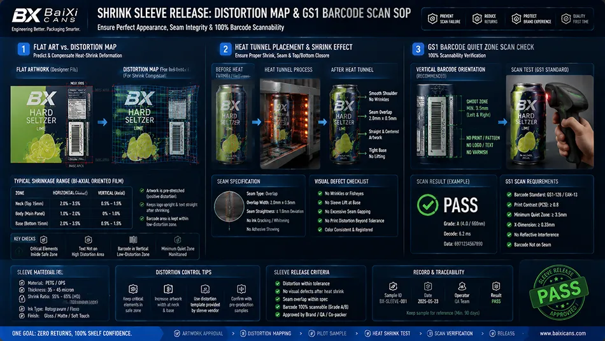Click the Distortion Mapping step icon in footer
605x341 pixels.
click(243, 333)
